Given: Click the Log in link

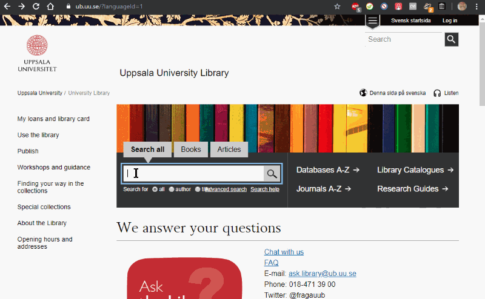Looking at the screenshot, I should click(x=450, y=21).
